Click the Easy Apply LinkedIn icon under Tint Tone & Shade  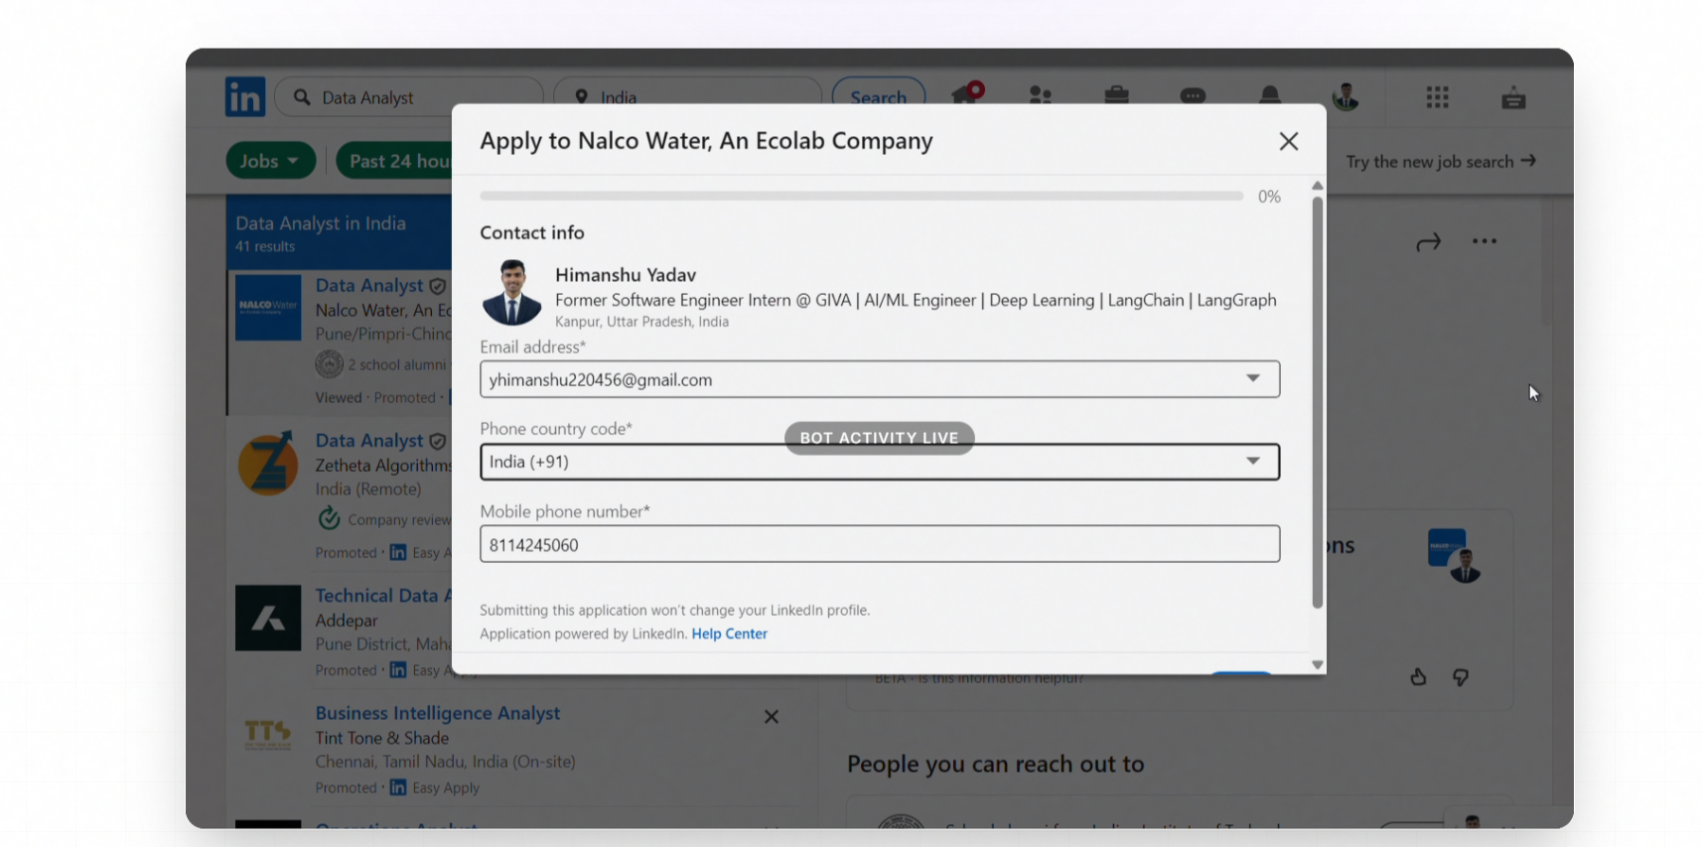[398, 787]
